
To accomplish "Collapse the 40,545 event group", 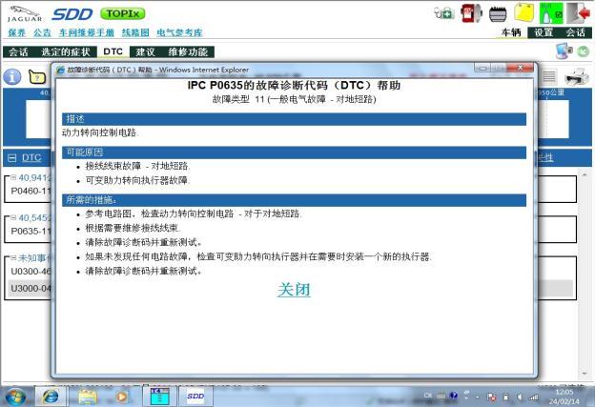I will point(13,217).
